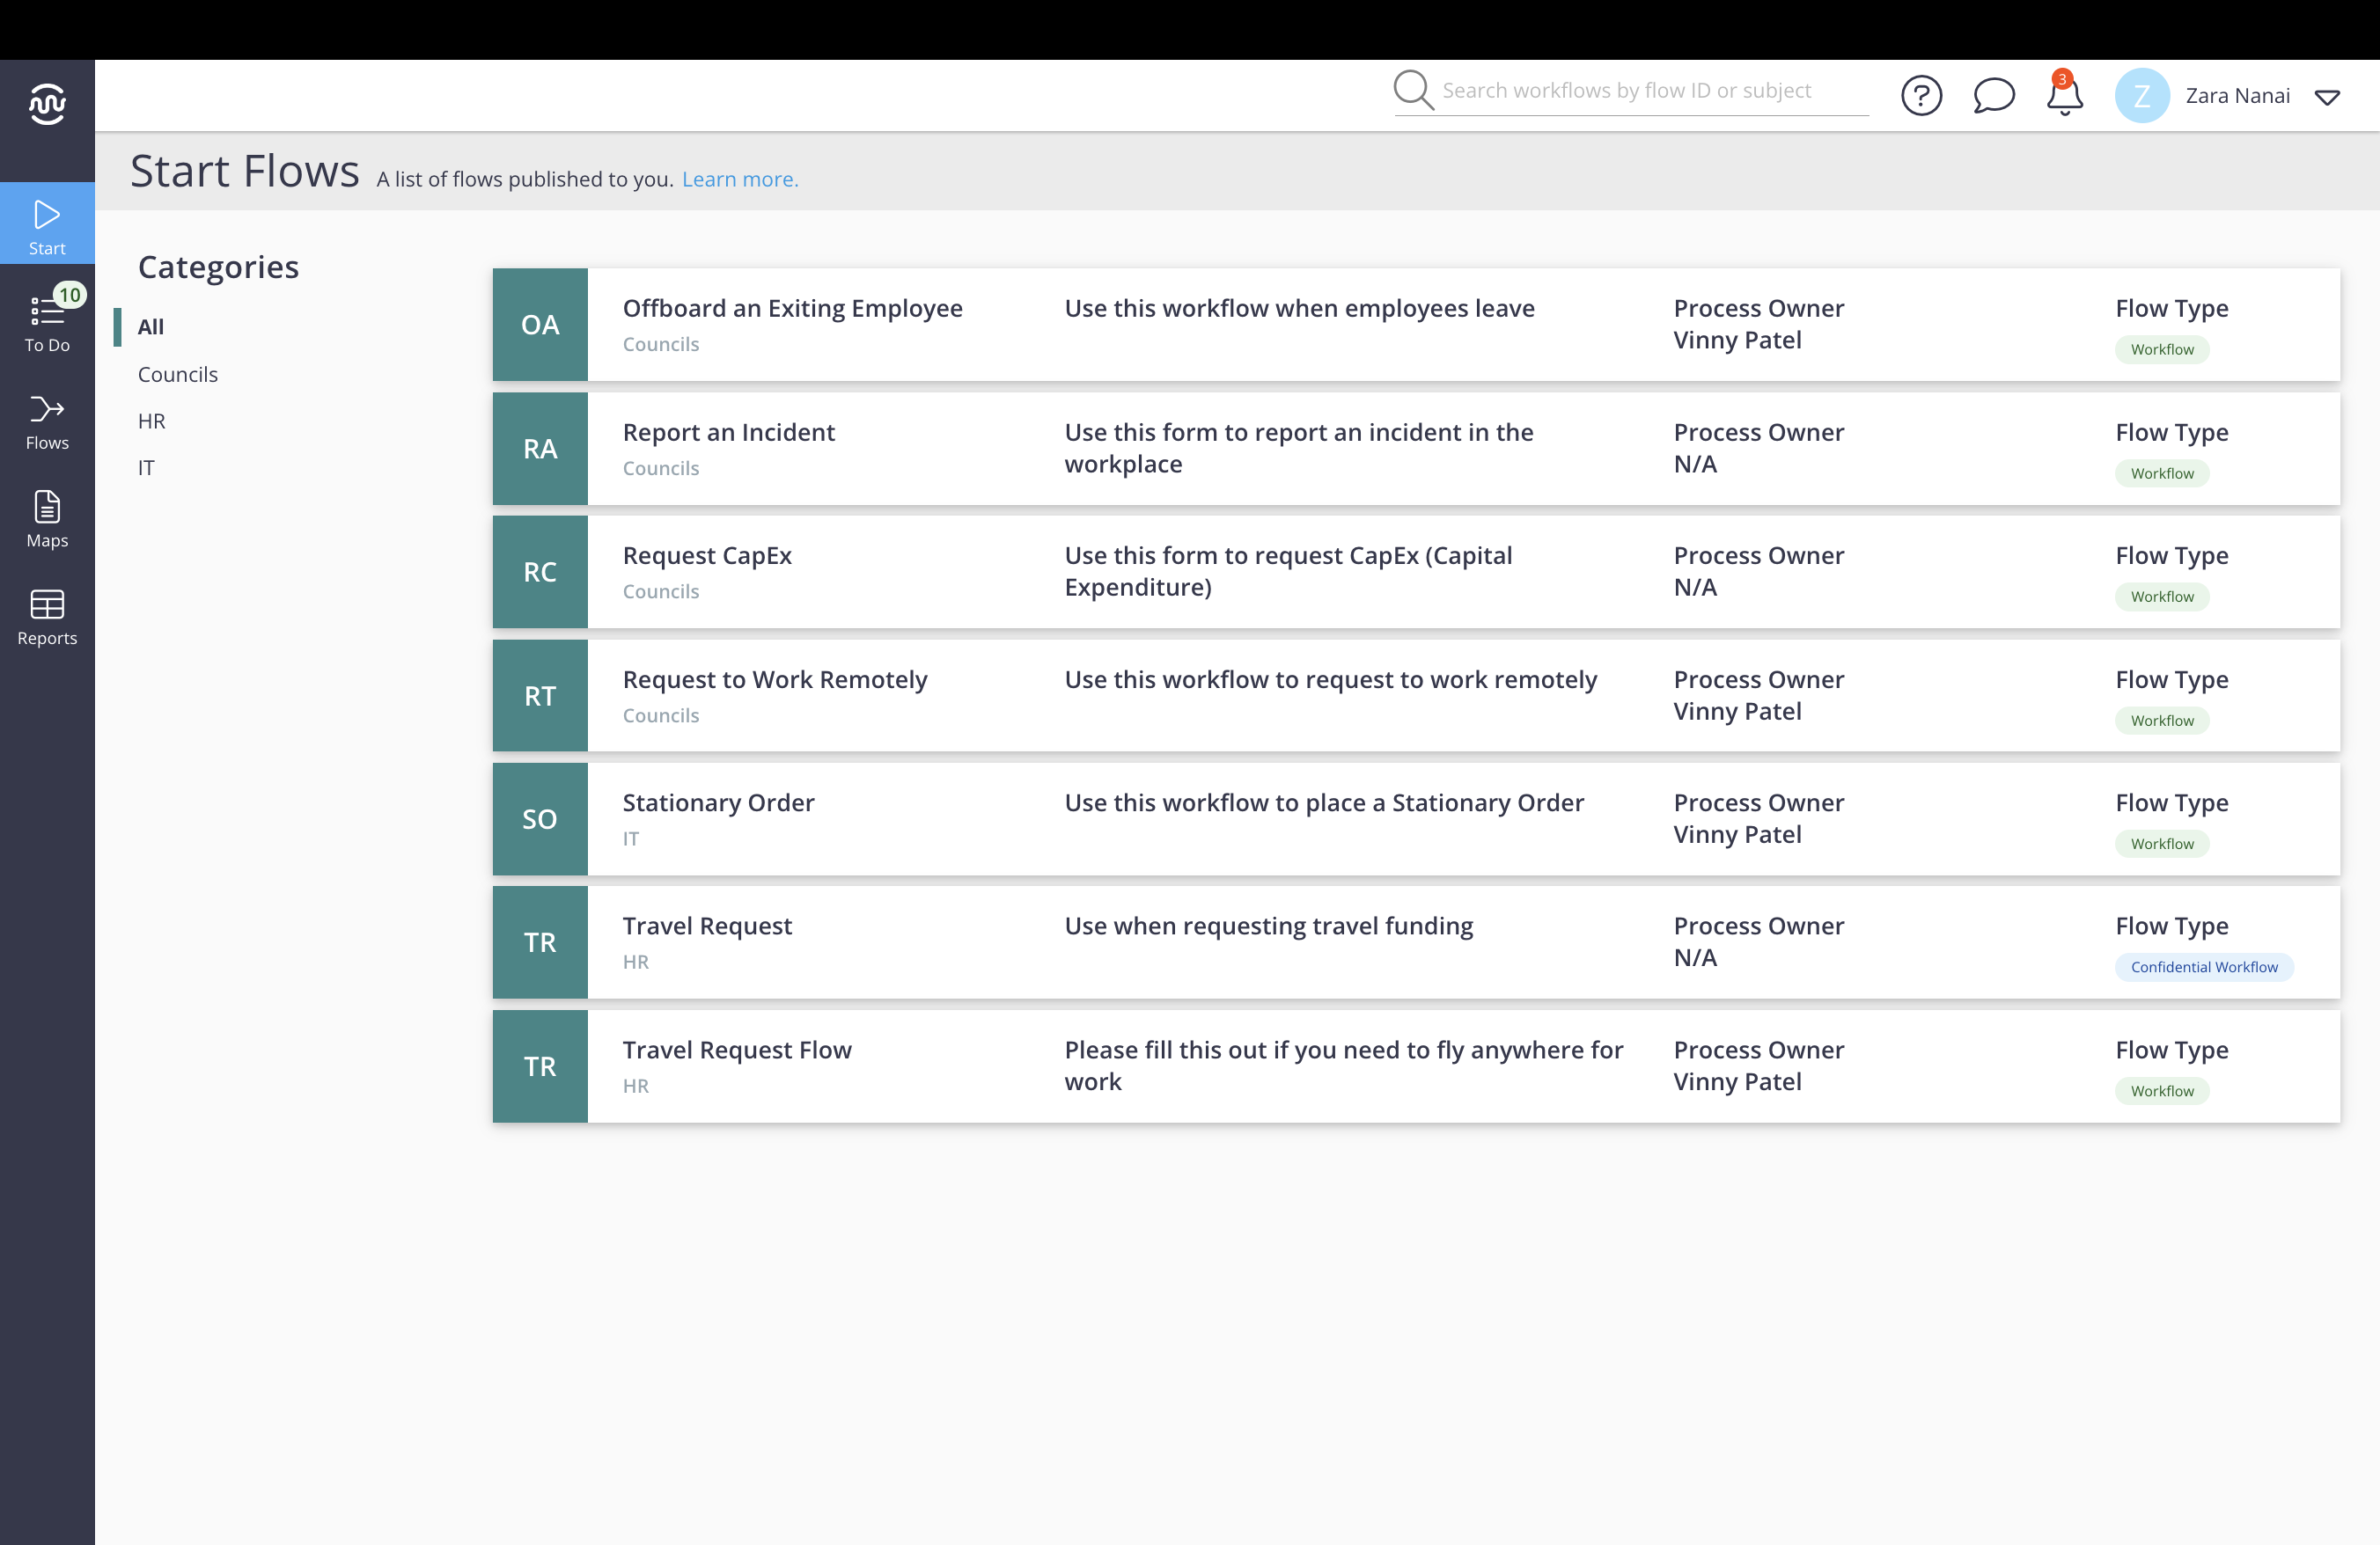This screenshot has height=1545, width=2380.
Task: Click the app logo icon in the sidebar
Action: point(47,104)
